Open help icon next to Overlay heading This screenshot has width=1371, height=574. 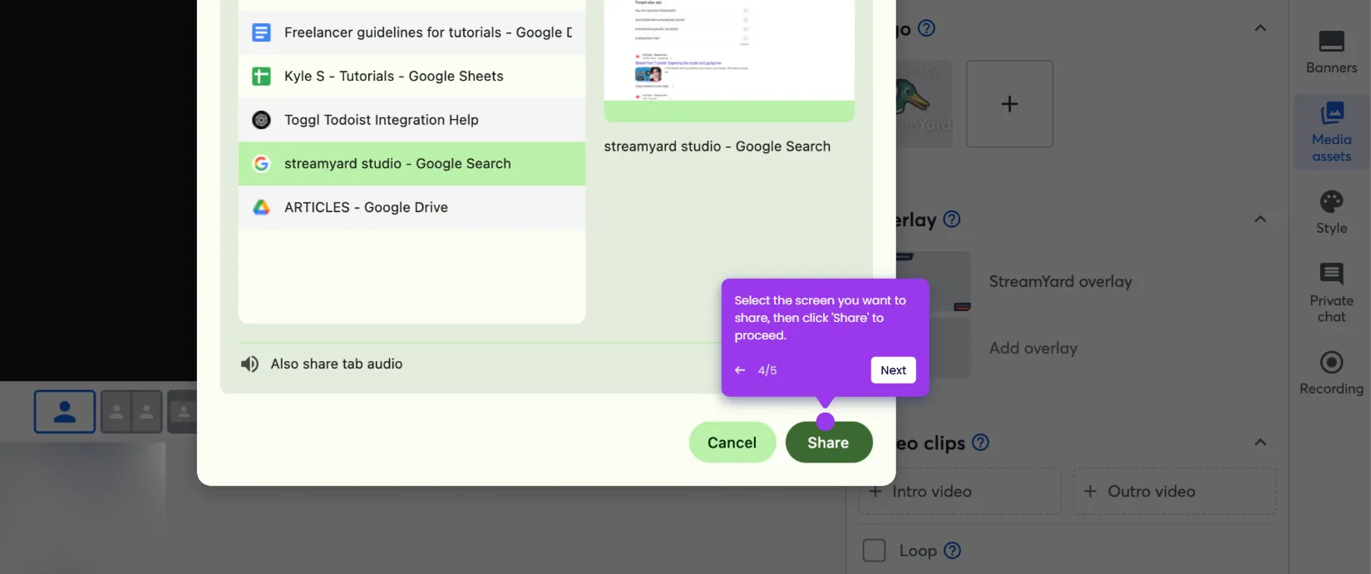coord(952,219)
